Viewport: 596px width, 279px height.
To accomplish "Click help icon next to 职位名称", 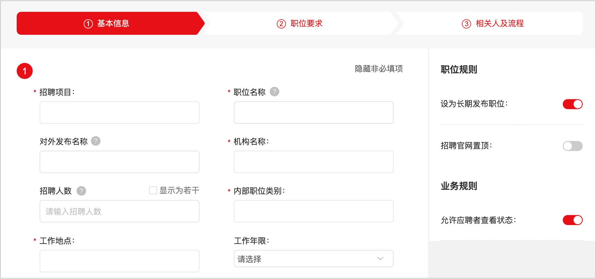I will coord(274,92).
